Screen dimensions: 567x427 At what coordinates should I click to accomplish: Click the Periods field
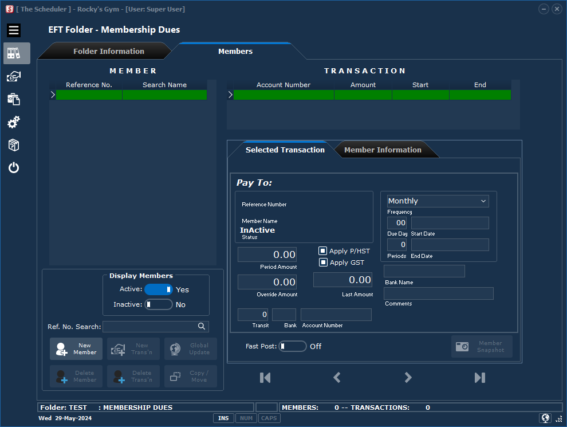tap(397, 245)
